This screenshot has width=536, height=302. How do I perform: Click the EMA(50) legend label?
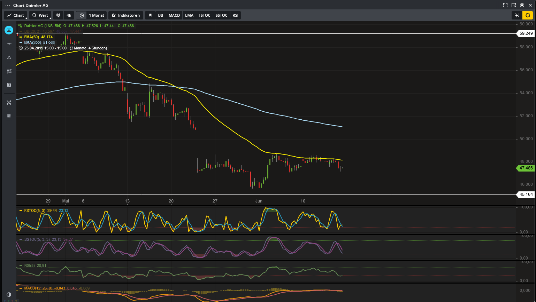pyautogui.click(x=32, y=37)
